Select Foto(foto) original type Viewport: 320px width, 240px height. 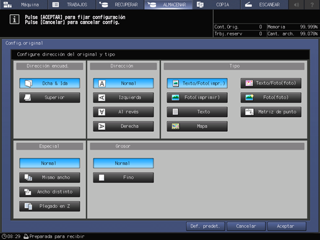click(270, 97)
